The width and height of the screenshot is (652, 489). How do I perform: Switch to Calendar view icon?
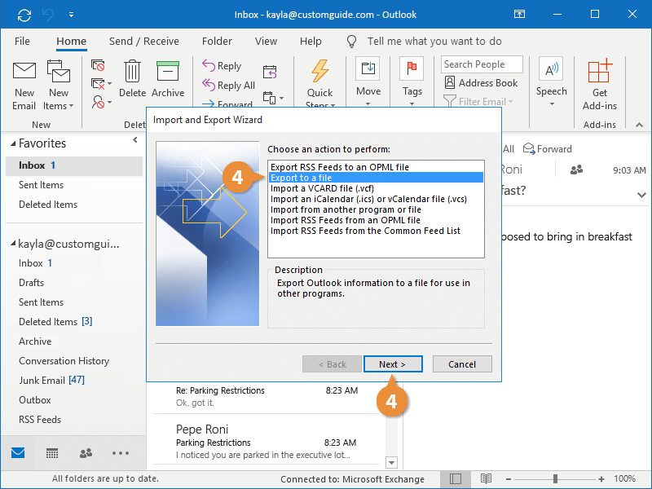point(52,453)
